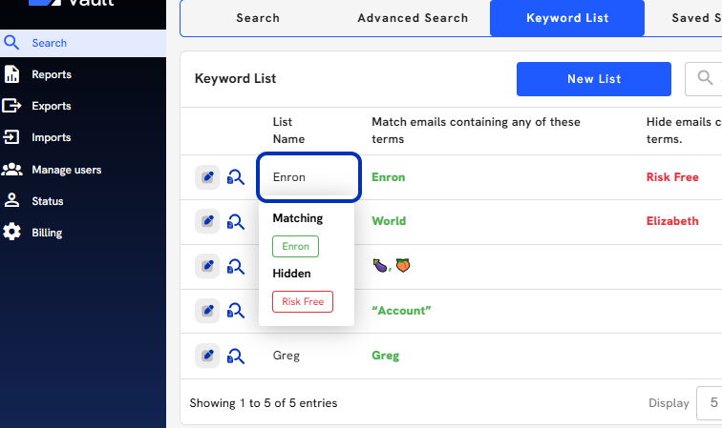Focus the keyword list search field
The image size is (722, 428).
coord(704,79)
